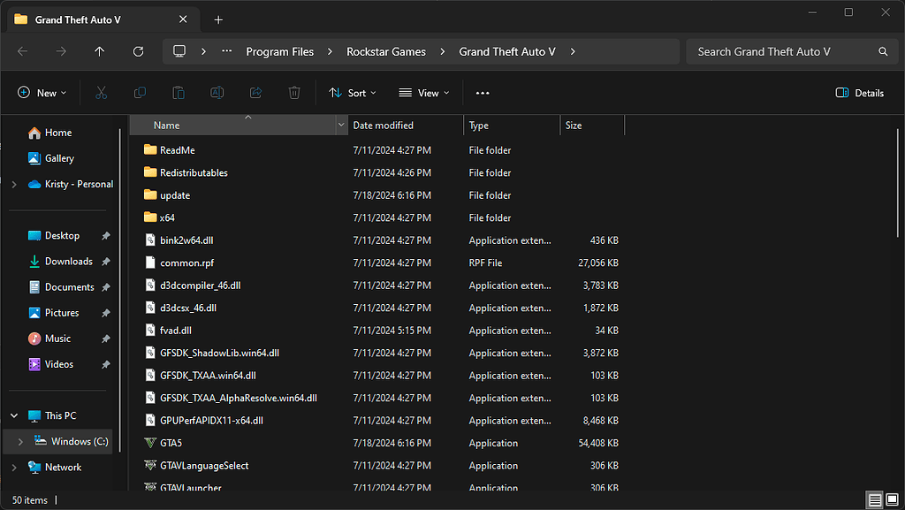Image resolution: width=905 pixels, height=510 pixels.
Task: Select the GTA5 application icon
Action: tap(150, 443)
